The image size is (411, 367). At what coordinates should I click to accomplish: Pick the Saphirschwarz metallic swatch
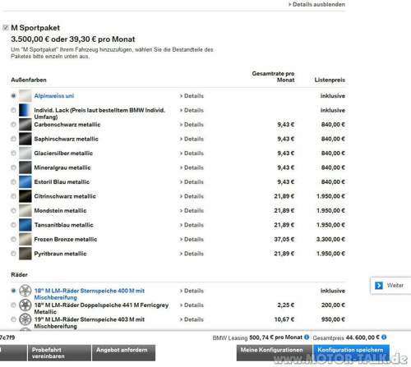pos(25,139)
